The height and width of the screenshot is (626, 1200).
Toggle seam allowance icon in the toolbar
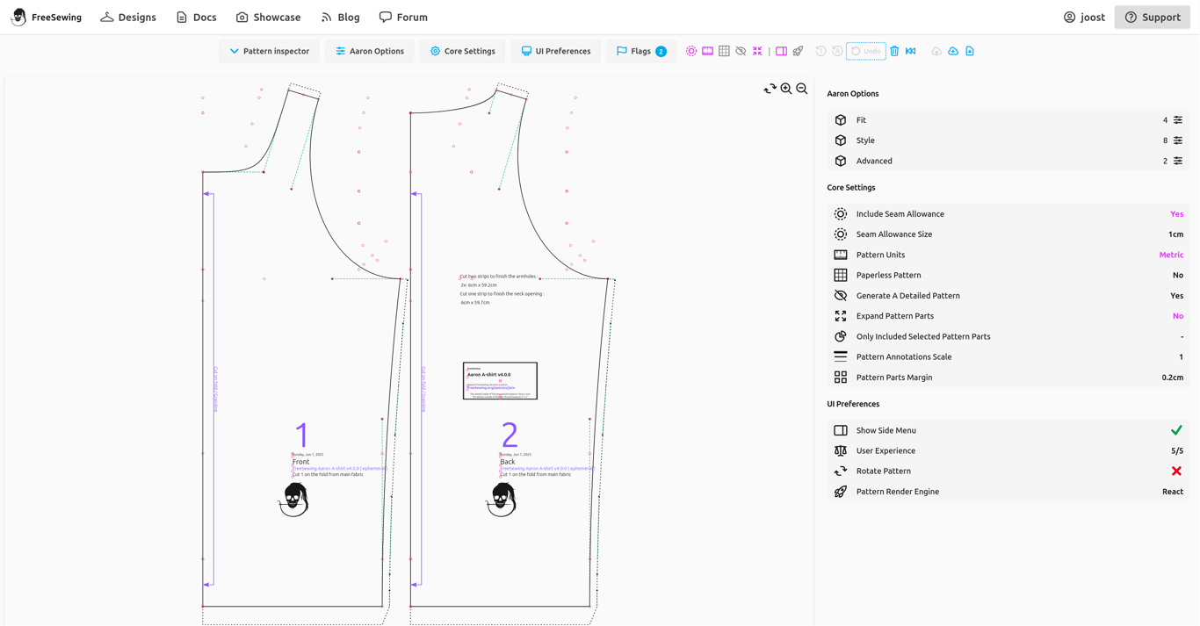coord(691,51)
